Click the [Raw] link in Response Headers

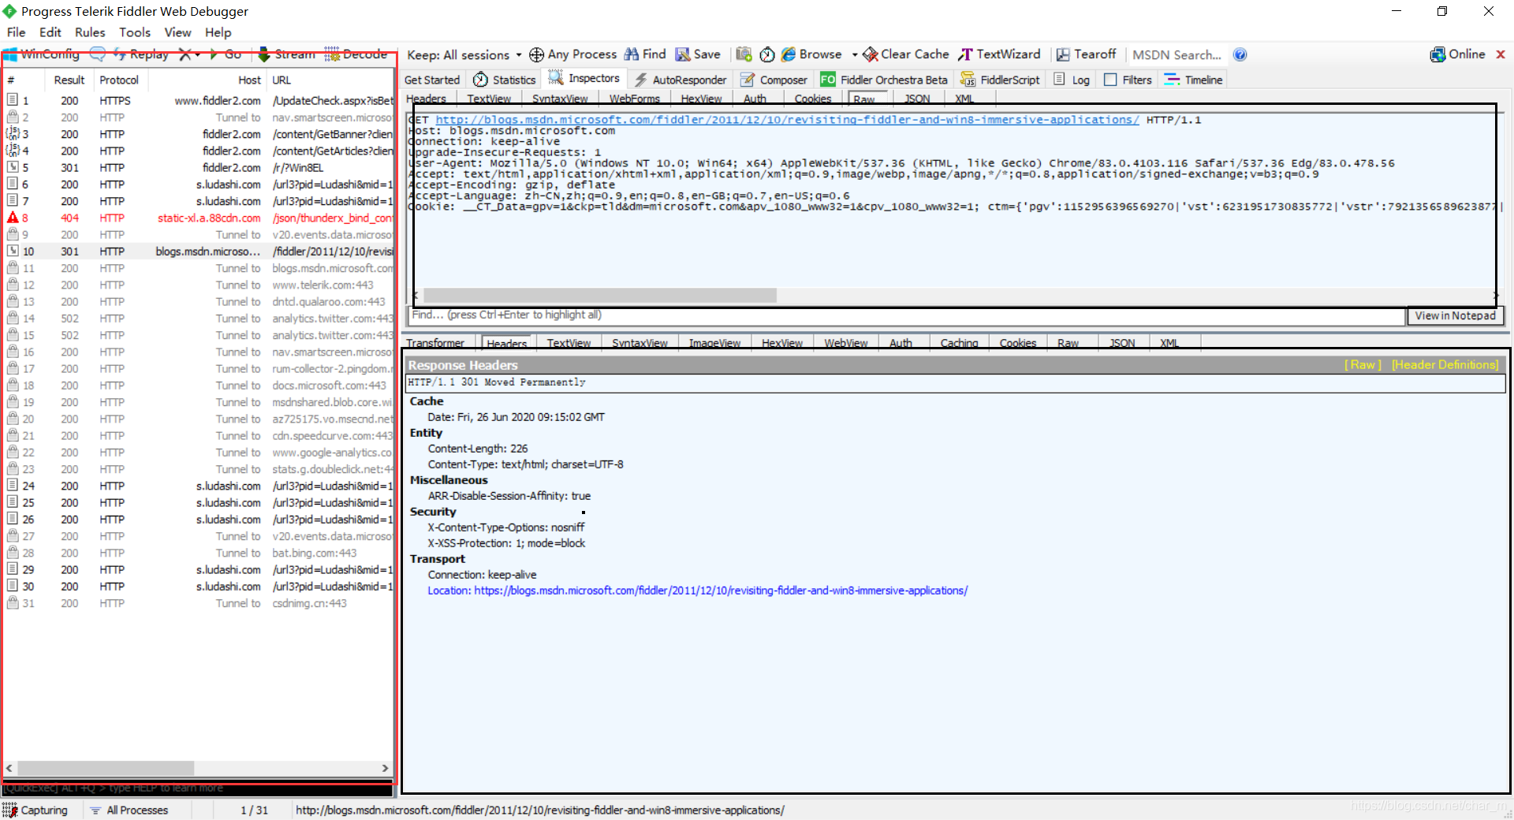[1363, 364]
